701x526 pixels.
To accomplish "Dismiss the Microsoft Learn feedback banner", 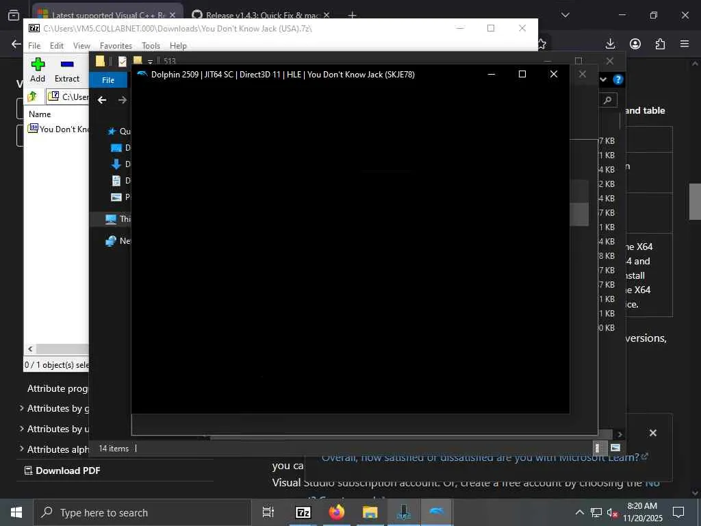I will coord(652,433).
